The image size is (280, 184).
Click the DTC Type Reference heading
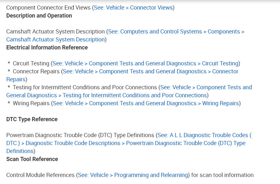tap(32, 119)
